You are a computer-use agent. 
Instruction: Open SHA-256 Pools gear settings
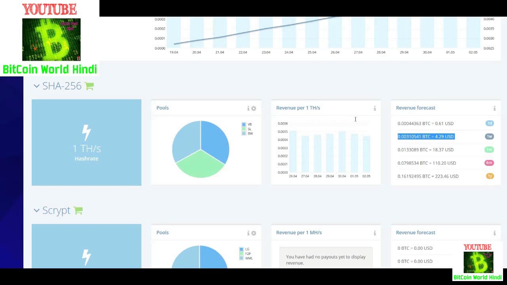pyautogui.click(x=254, y=108)
